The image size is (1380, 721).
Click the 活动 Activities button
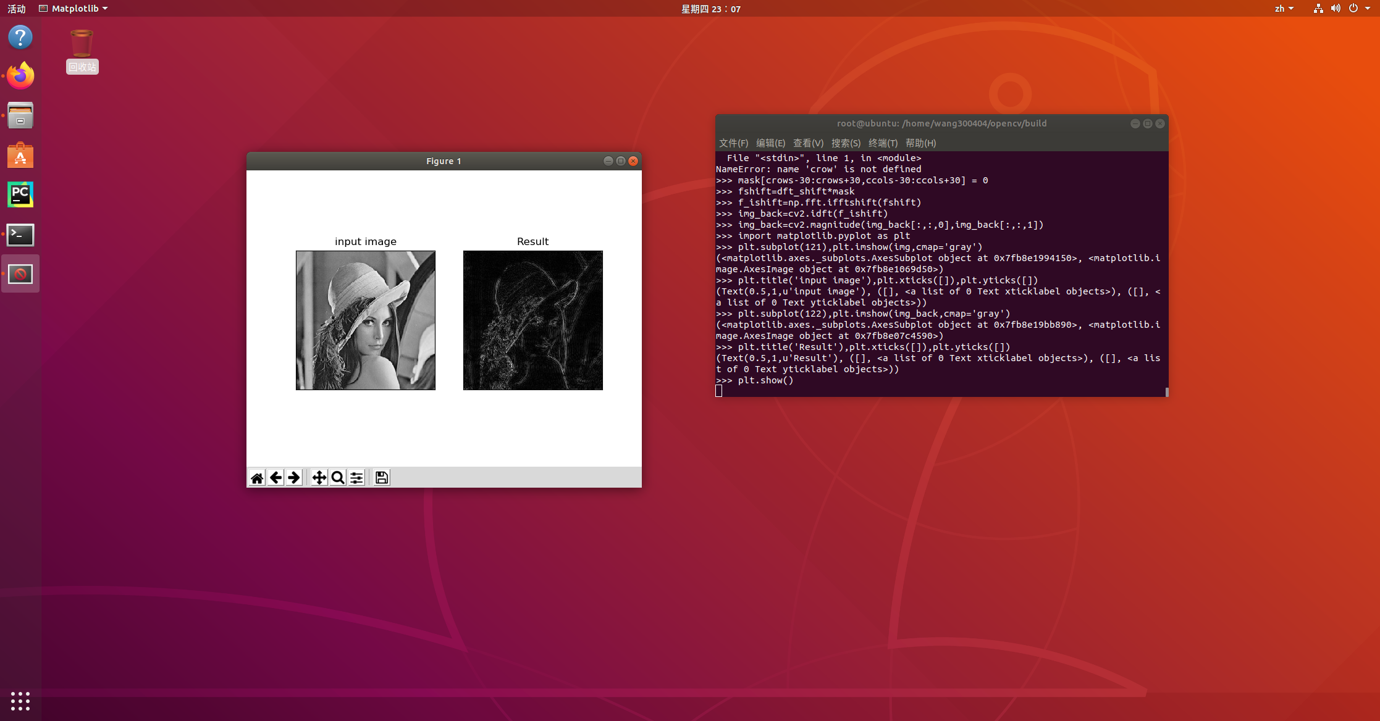(x=17, y=9)
